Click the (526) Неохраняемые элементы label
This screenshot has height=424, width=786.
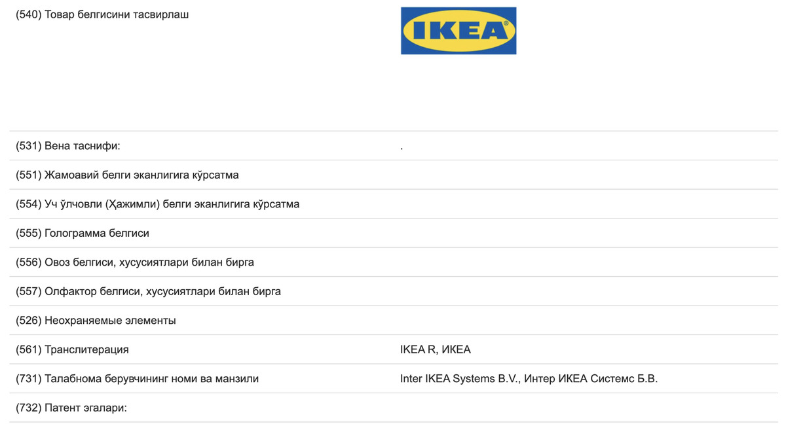click(96, 321)
